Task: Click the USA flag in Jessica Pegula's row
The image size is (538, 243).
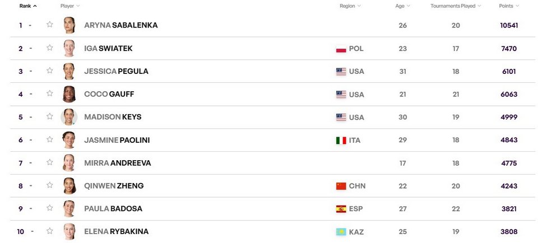Action: pyautogui.click(x=341, y=72)
